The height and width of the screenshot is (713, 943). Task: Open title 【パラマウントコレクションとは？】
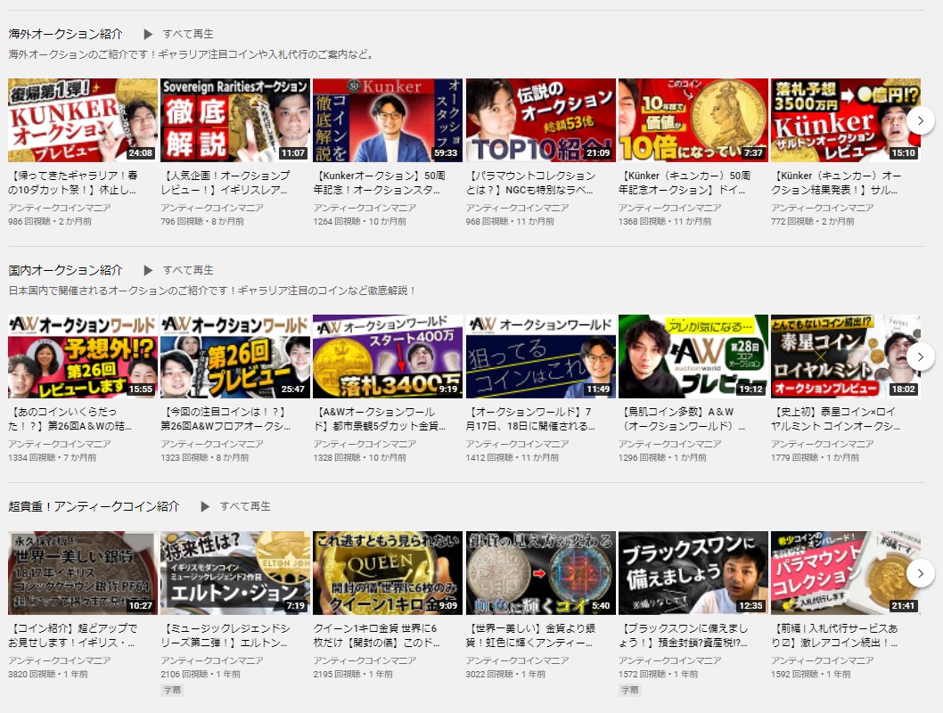(530, 183)
